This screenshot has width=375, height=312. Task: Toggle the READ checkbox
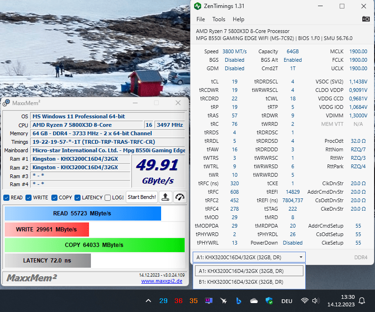7,197
